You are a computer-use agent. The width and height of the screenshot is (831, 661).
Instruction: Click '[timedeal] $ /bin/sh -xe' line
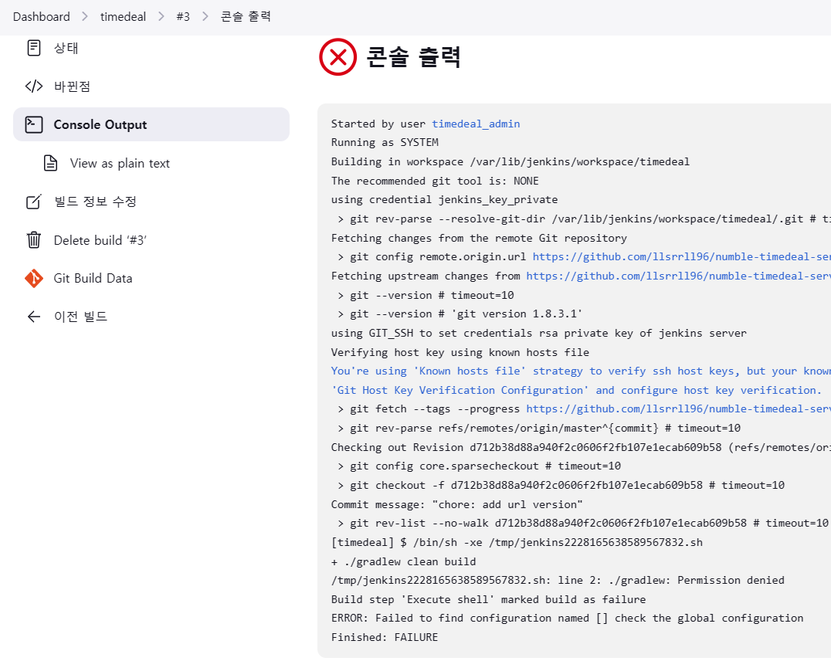[517, 542]
